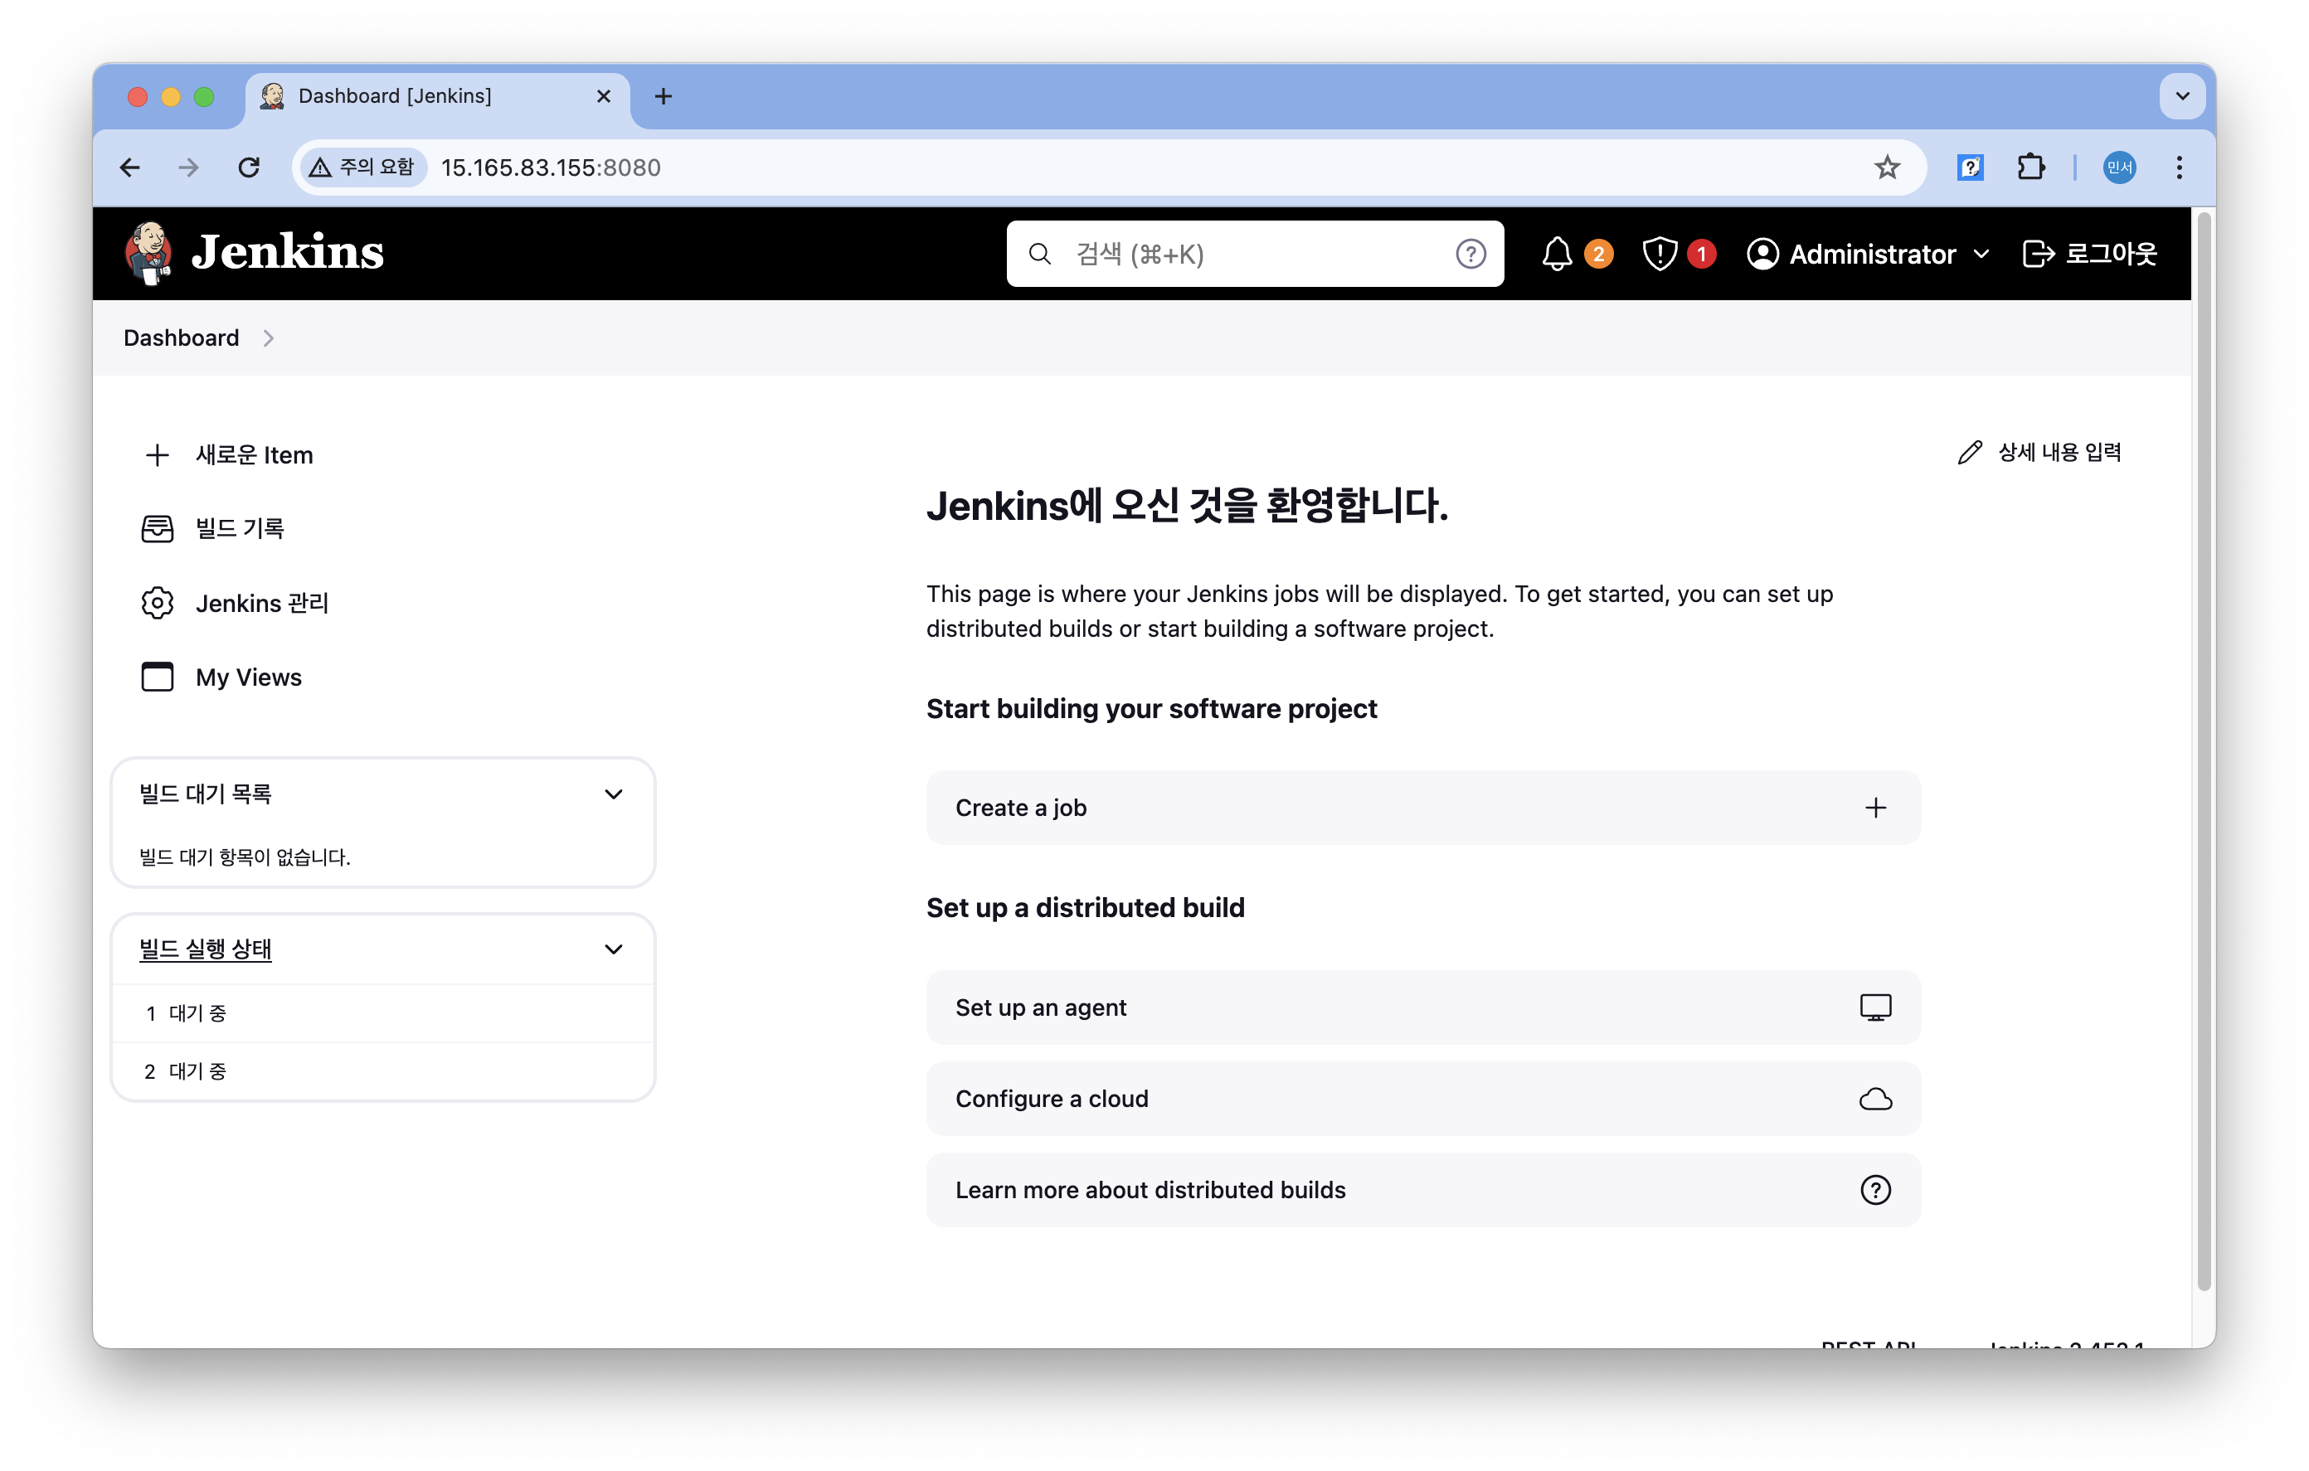Open the security warnings shield icon
The image size is (2309, 1471).
point(1659,254)
